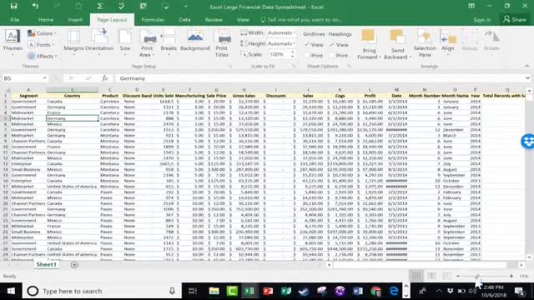The image size is (534, 300).
Task: Click the Sign in link
Action: [482, 20]
